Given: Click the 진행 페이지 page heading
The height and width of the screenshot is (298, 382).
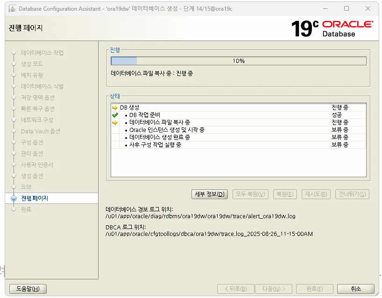Looking at the screenshot, I should pos(26,28).
